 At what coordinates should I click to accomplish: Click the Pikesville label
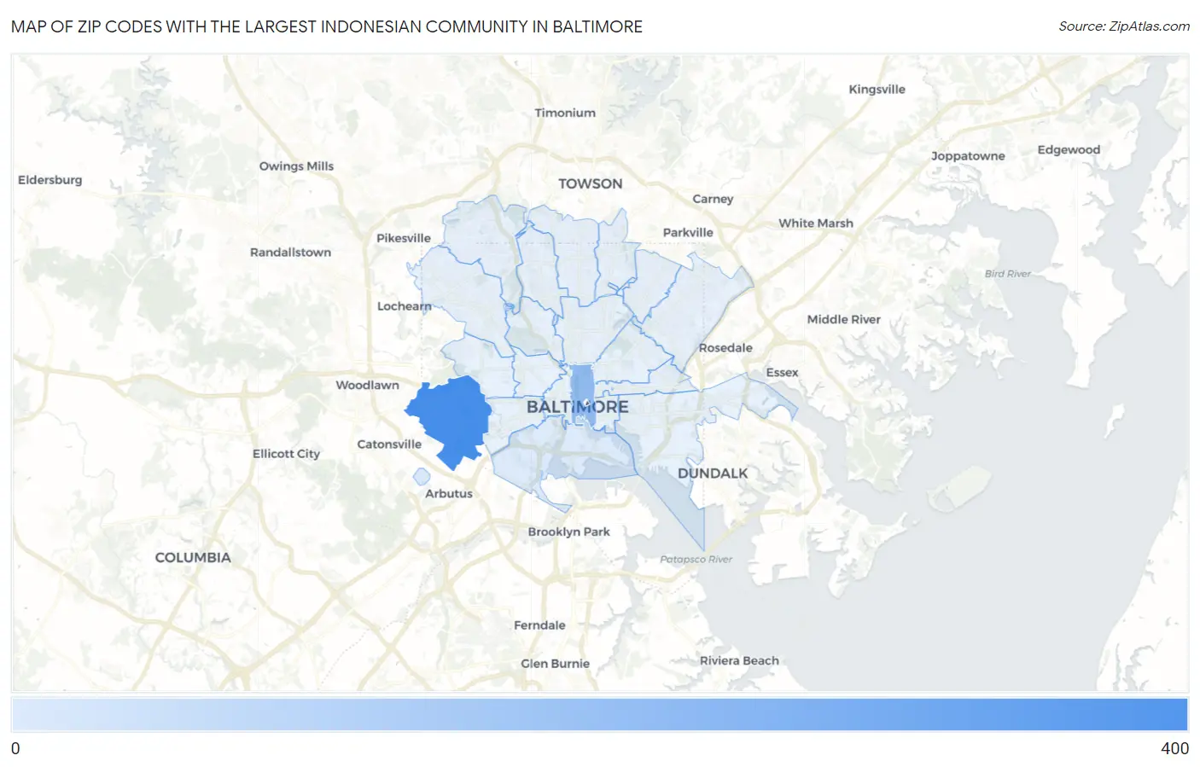[x=404, y=238]
